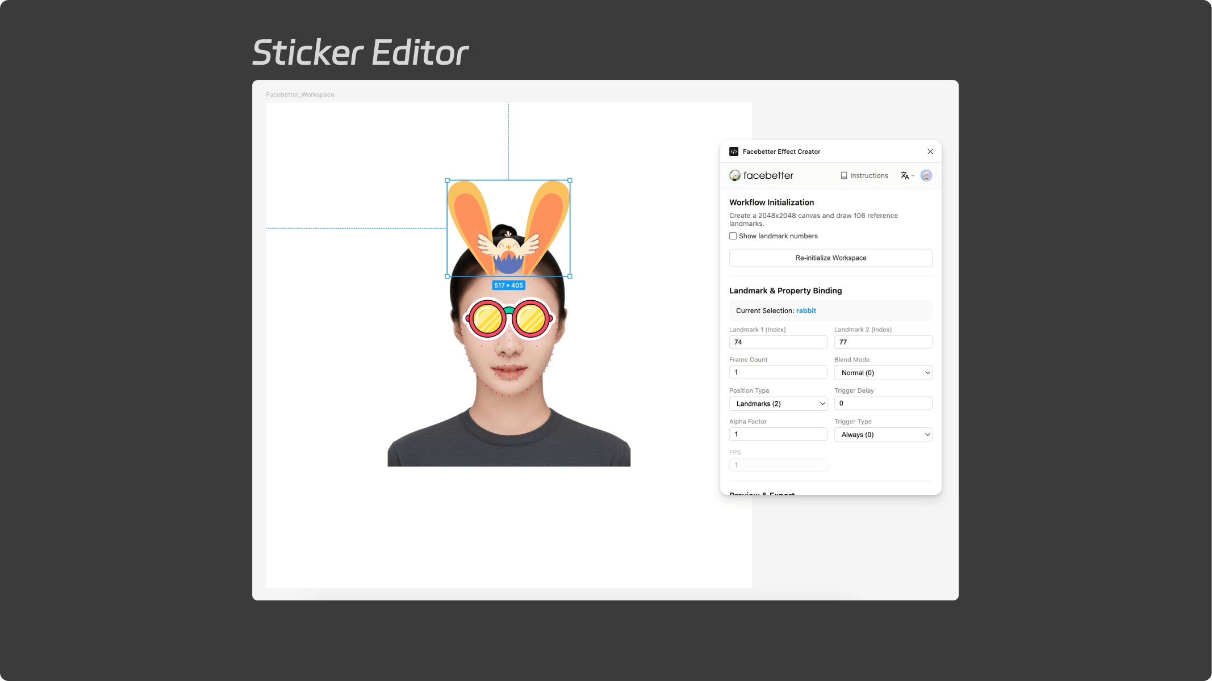1212x681 pixels.
Task: Click the Facebetter_Workspace label
Action: pyautogui.click(x=300, y=94)
